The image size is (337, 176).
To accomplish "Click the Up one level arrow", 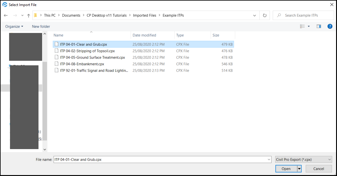I will tap(28, 15).
